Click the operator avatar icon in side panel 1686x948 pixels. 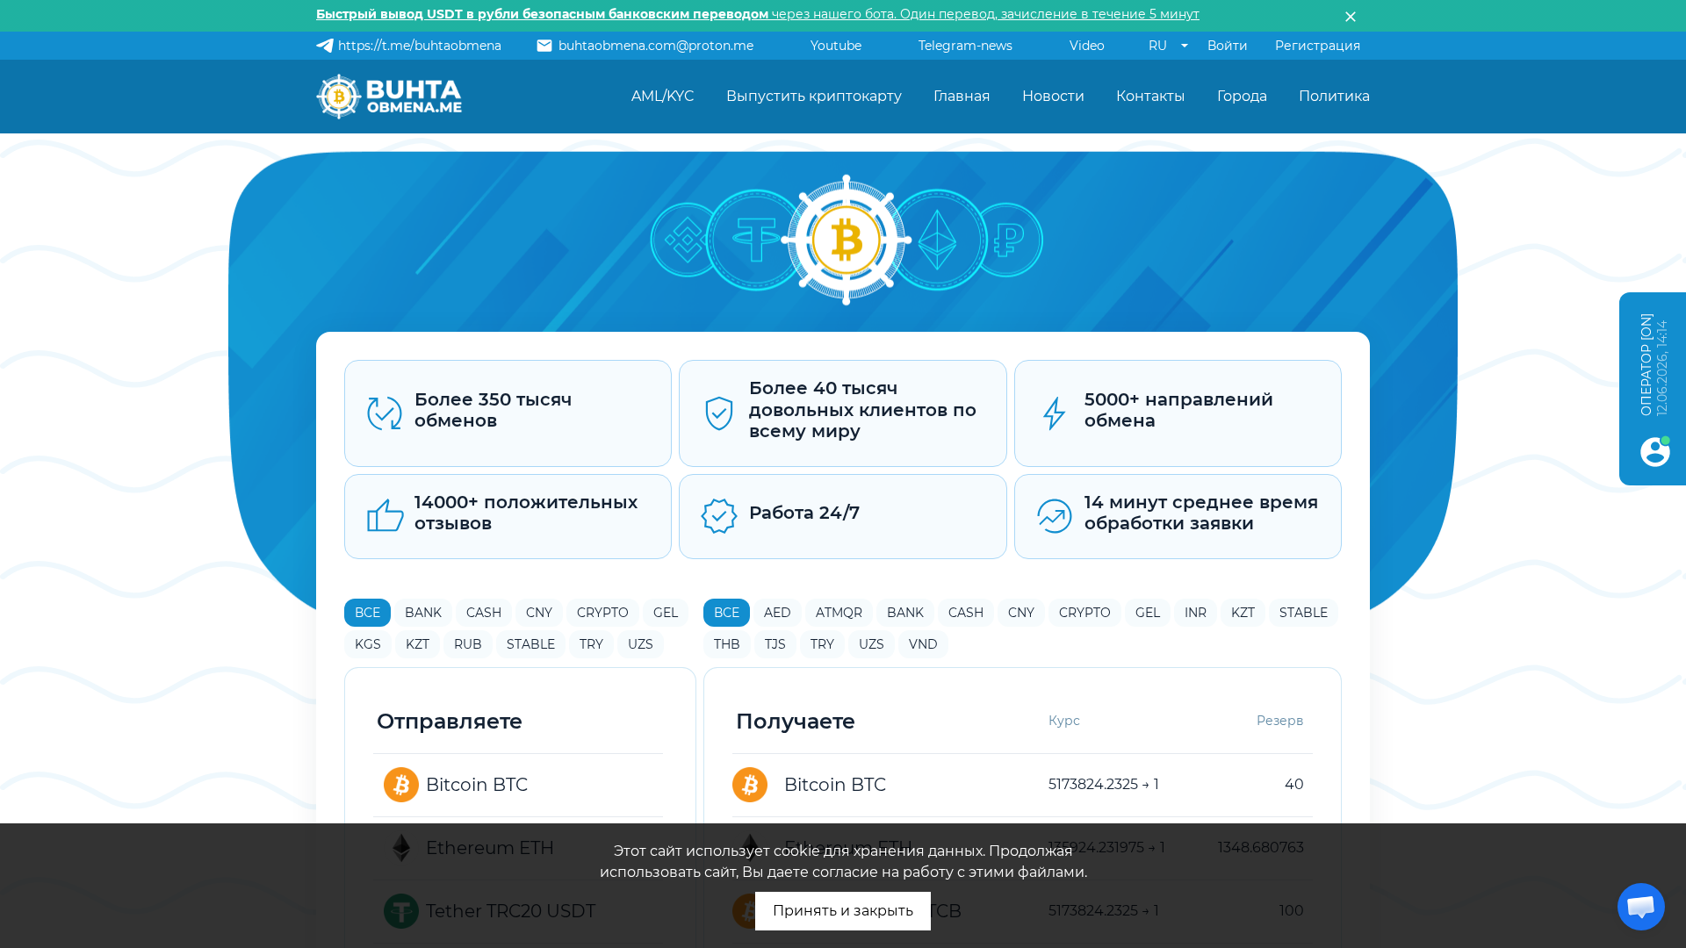point(1654,451)
